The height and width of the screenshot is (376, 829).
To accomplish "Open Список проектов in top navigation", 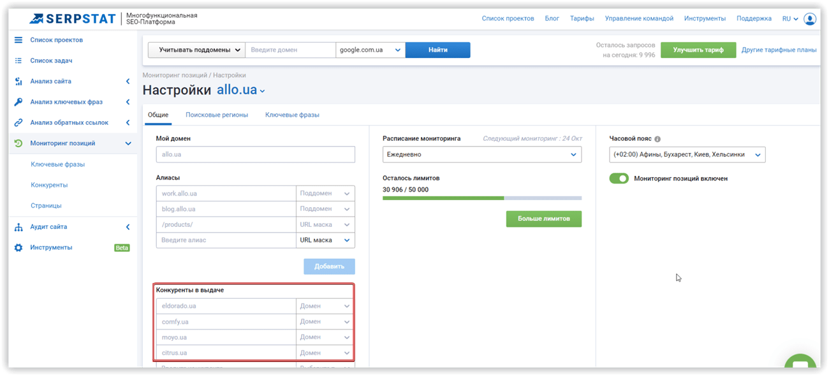I will [508, 18].
